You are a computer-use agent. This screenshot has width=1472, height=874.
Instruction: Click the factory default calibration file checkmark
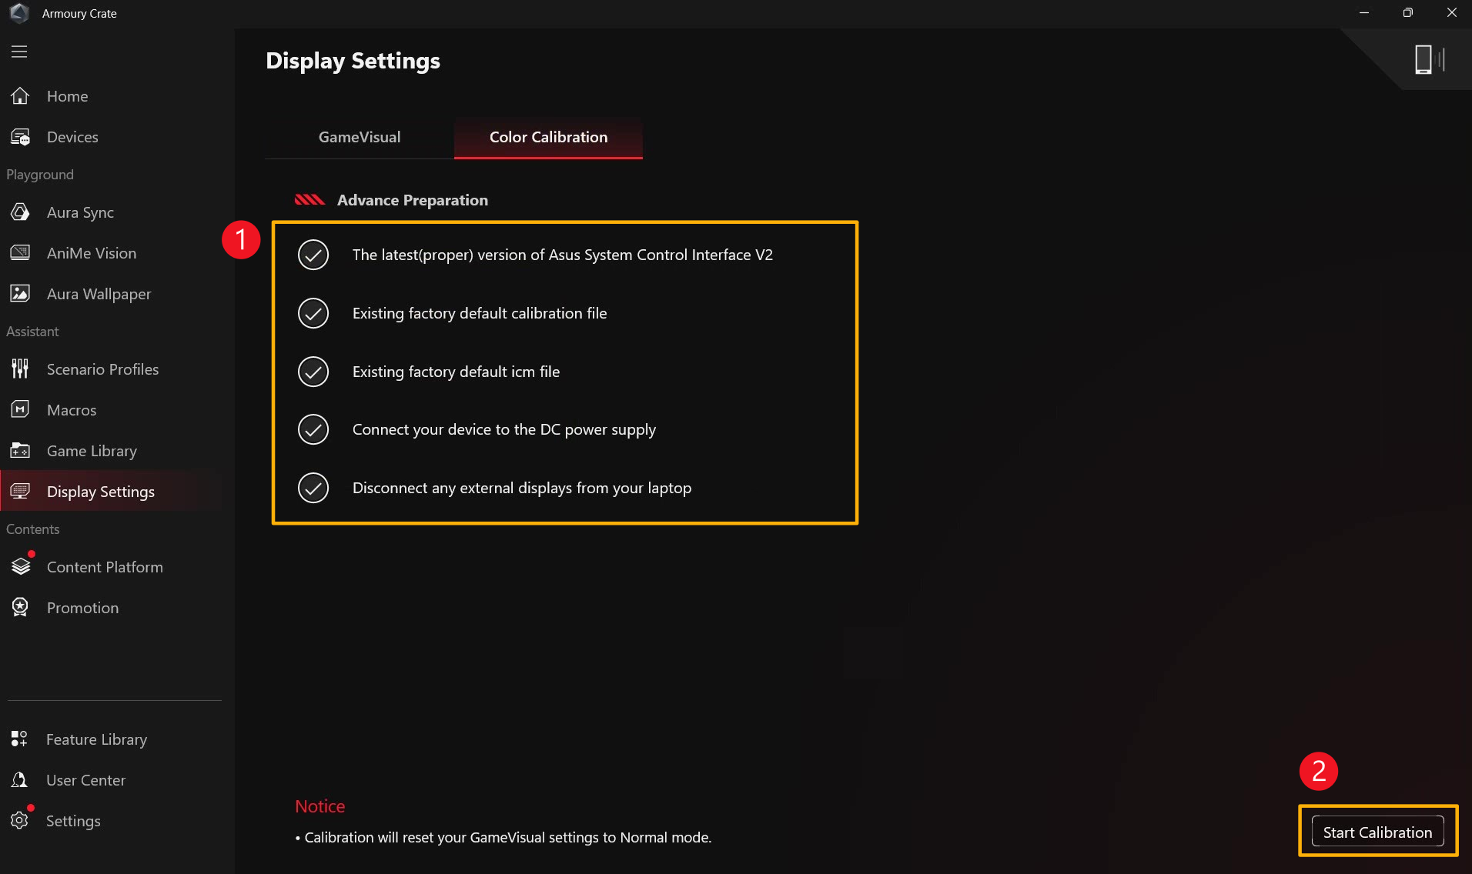[313, 313]
